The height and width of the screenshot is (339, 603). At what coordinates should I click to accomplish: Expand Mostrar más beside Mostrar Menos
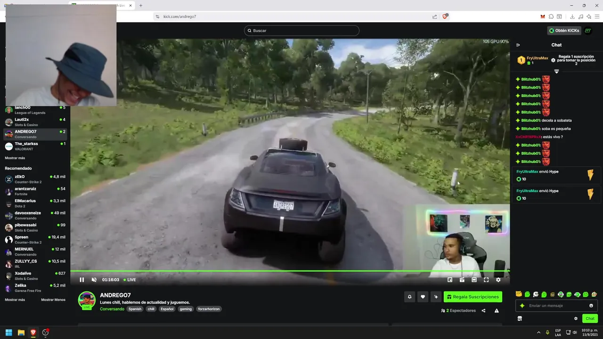(15, 300)
